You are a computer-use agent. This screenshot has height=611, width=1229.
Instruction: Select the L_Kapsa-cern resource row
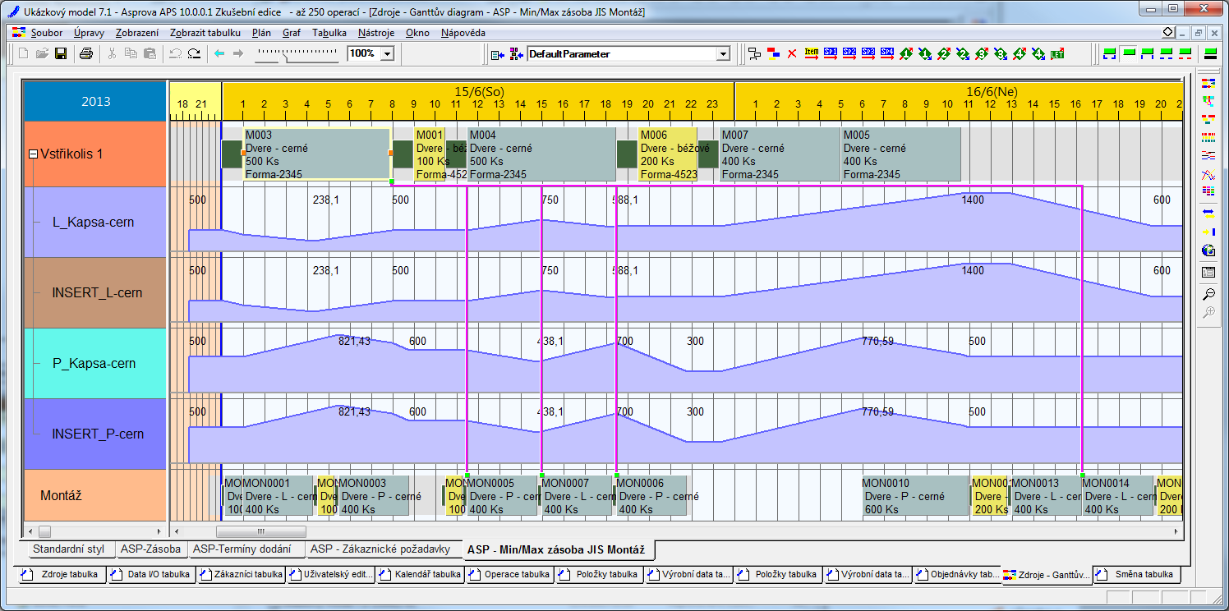(x=95, y=223)
